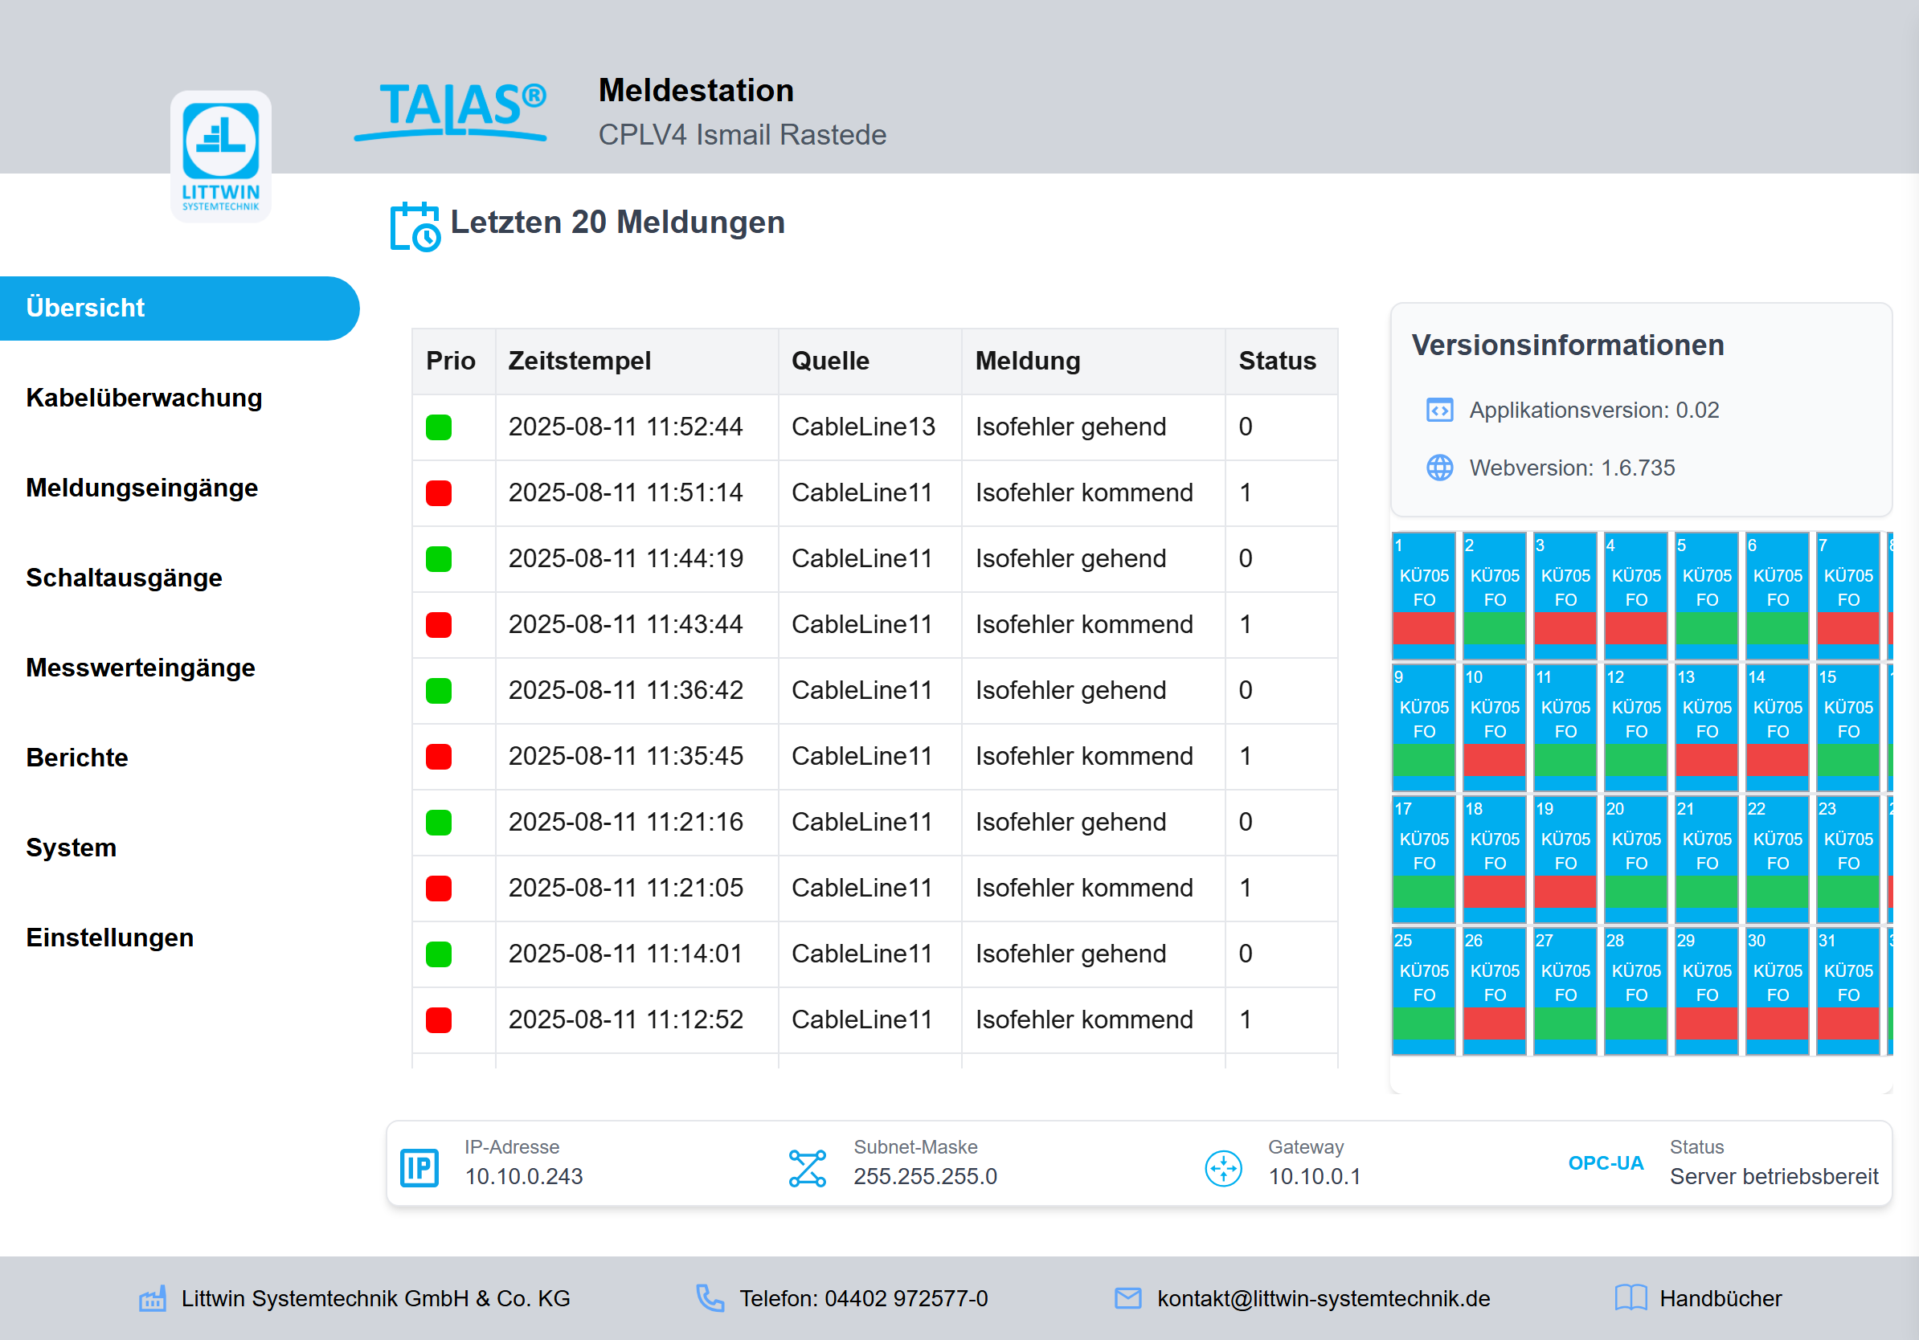The height and width of the screenshot is (1340, 1919).
Task: Click kontakt@littwin-systemtechnik.de email link
Action: [x=1323, y=1298]
